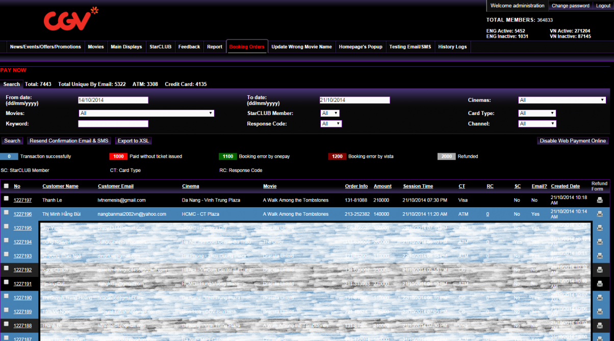Image resolution: width=614 pixels, height=341 pixels.
Task: Open refund form printer icon for order 1227196
Action: click(x=600, y=214)
